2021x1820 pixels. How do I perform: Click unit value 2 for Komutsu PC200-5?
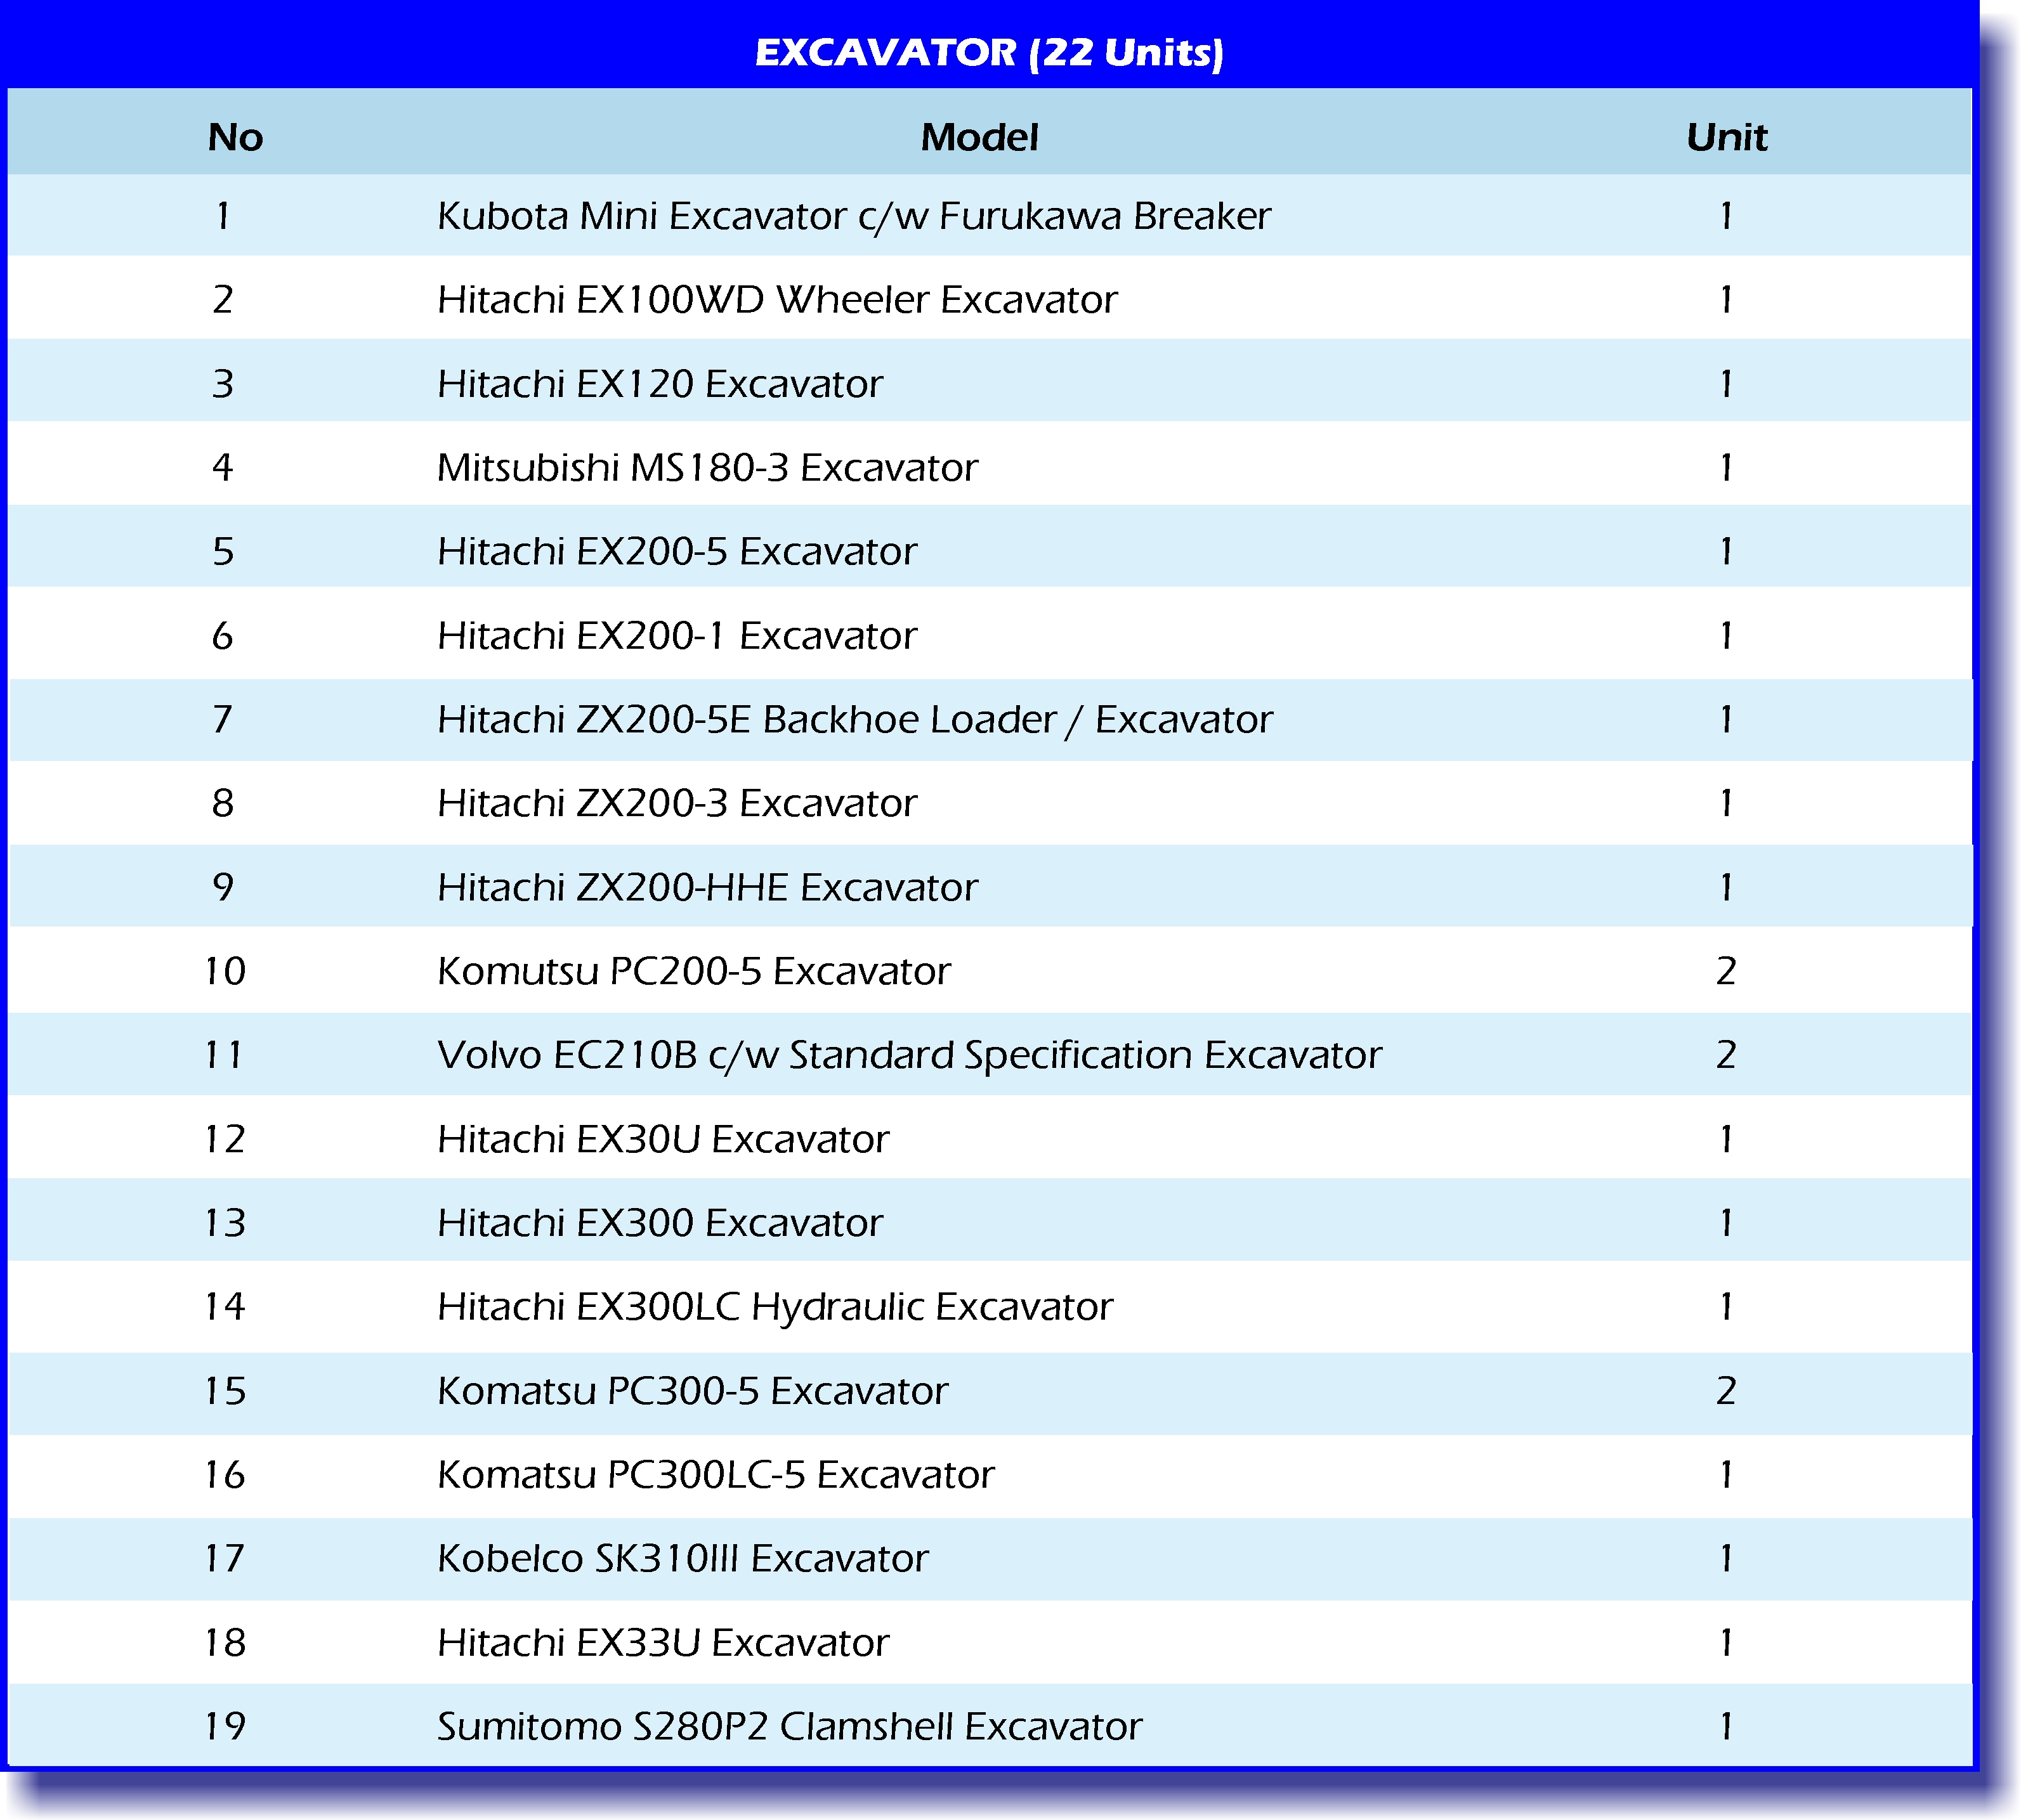[x=1727, y=971]
